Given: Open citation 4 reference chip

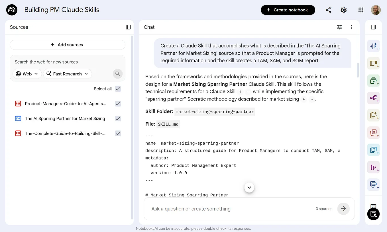Looking at the screenshot, I should point(304,99).
